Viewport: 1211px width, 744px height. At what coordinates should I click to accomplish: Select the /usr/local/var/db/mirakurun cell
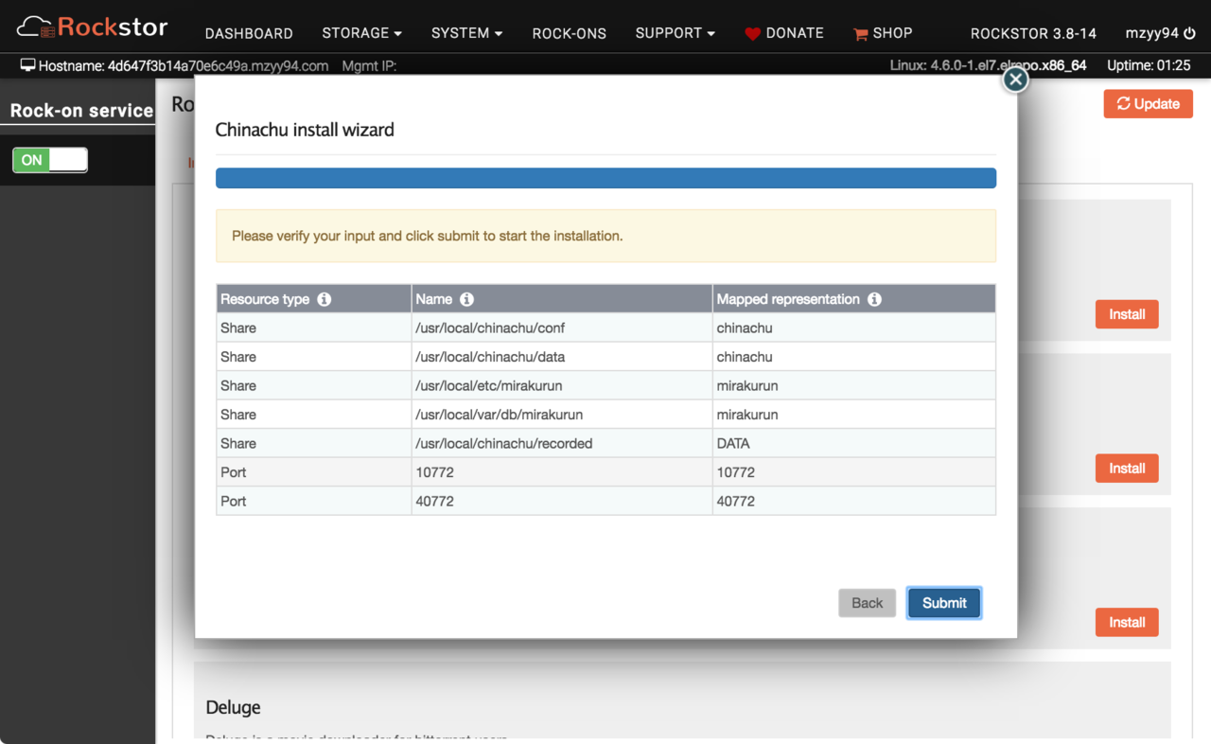(562, 415)
